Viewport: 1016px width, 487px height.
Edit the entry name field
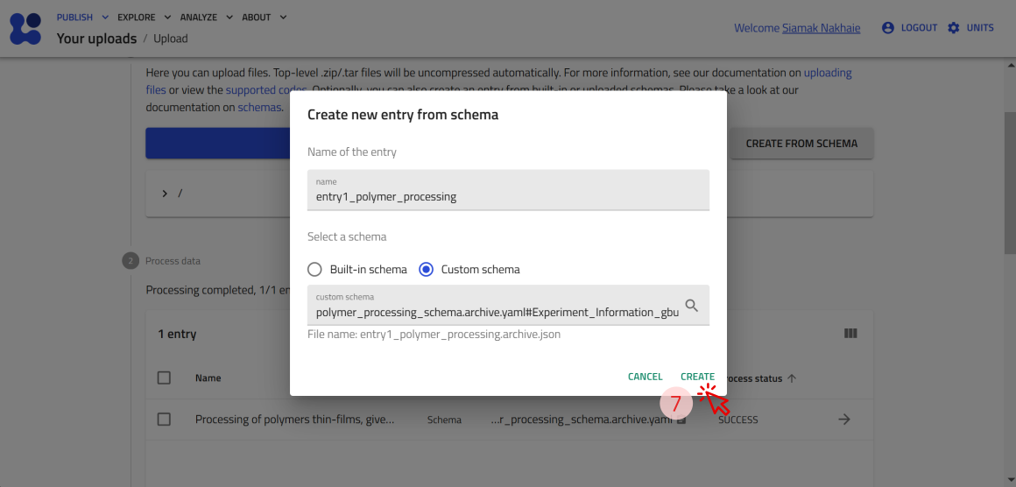coord(508,190)
